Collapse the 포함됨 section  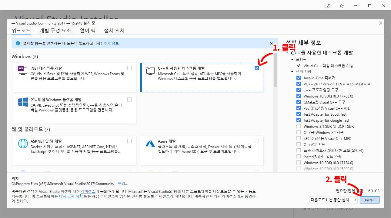tap(292, 59)
